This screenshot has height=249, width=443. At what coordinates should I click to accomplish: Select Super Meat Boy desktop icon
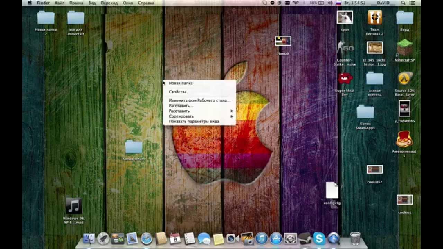tap(345, 79)
